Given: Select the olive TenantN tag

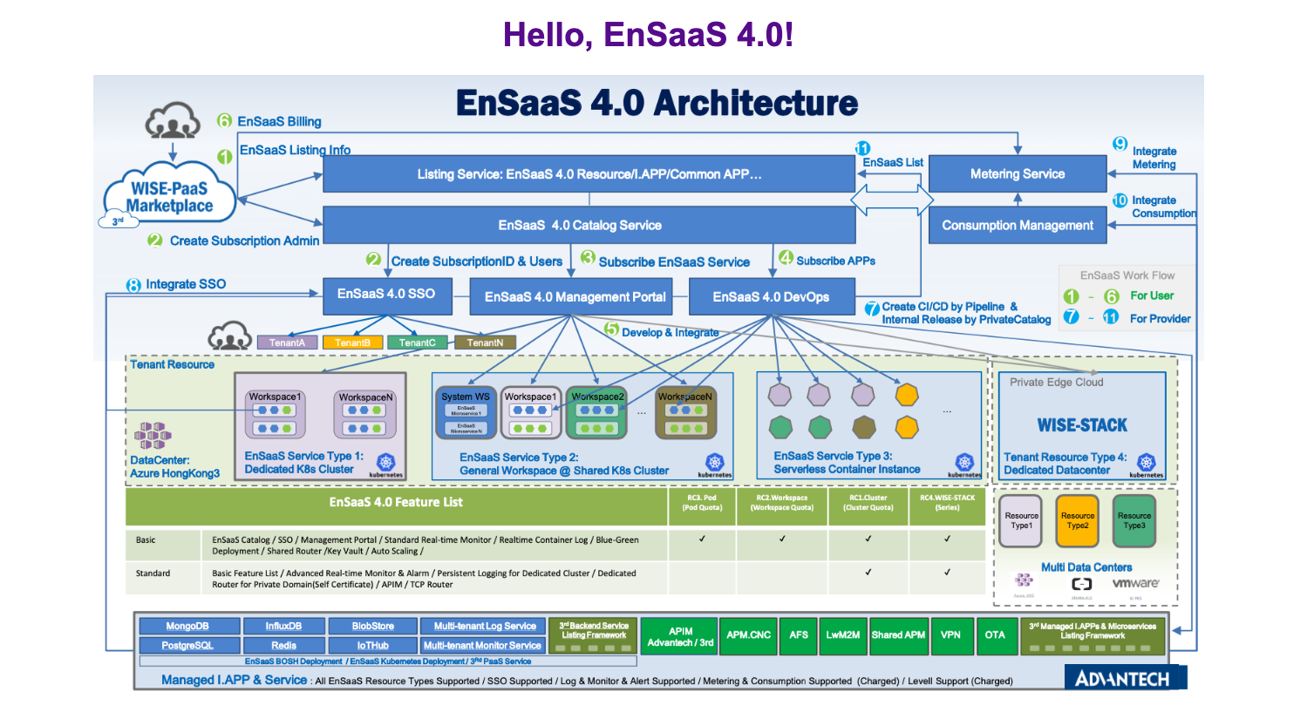Looking at the screenshot, I should (485, 343).
